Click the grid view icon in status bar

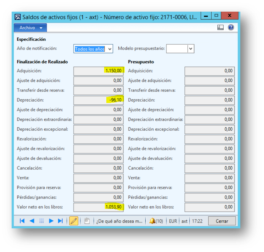[42, 221]
